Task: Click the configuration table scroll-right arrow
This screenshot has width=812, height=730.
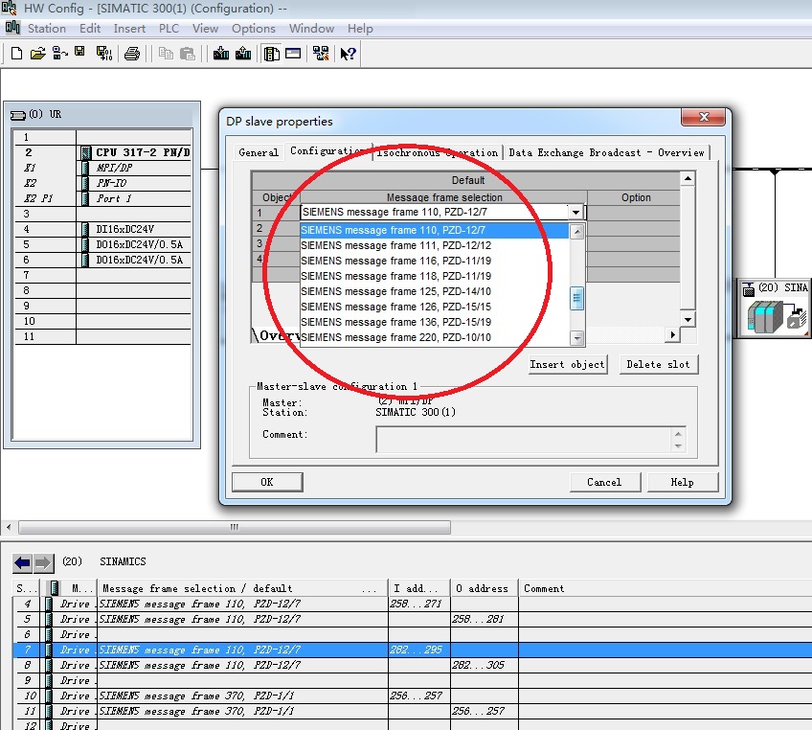Action: (x=672, y=334)
